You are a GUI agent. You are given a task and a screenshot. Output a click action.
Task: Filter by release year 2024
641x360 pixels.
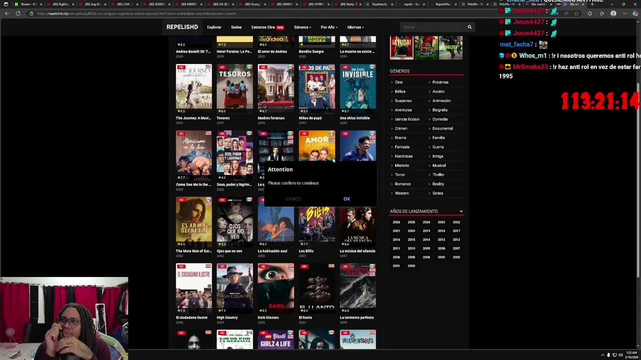pyautogui.click(x=426, y=222)
